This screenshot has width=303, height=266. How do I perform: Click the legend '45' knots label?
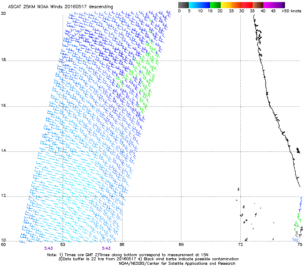click(x=273, y=11)
